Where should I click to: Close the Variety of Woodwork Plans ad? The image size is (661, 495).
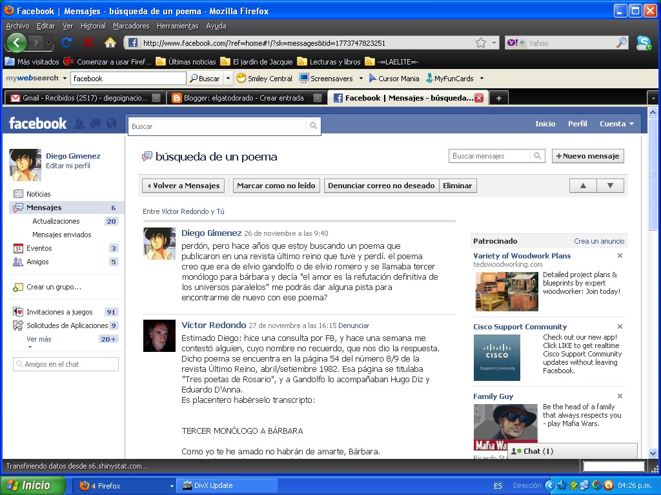(620, 255)
